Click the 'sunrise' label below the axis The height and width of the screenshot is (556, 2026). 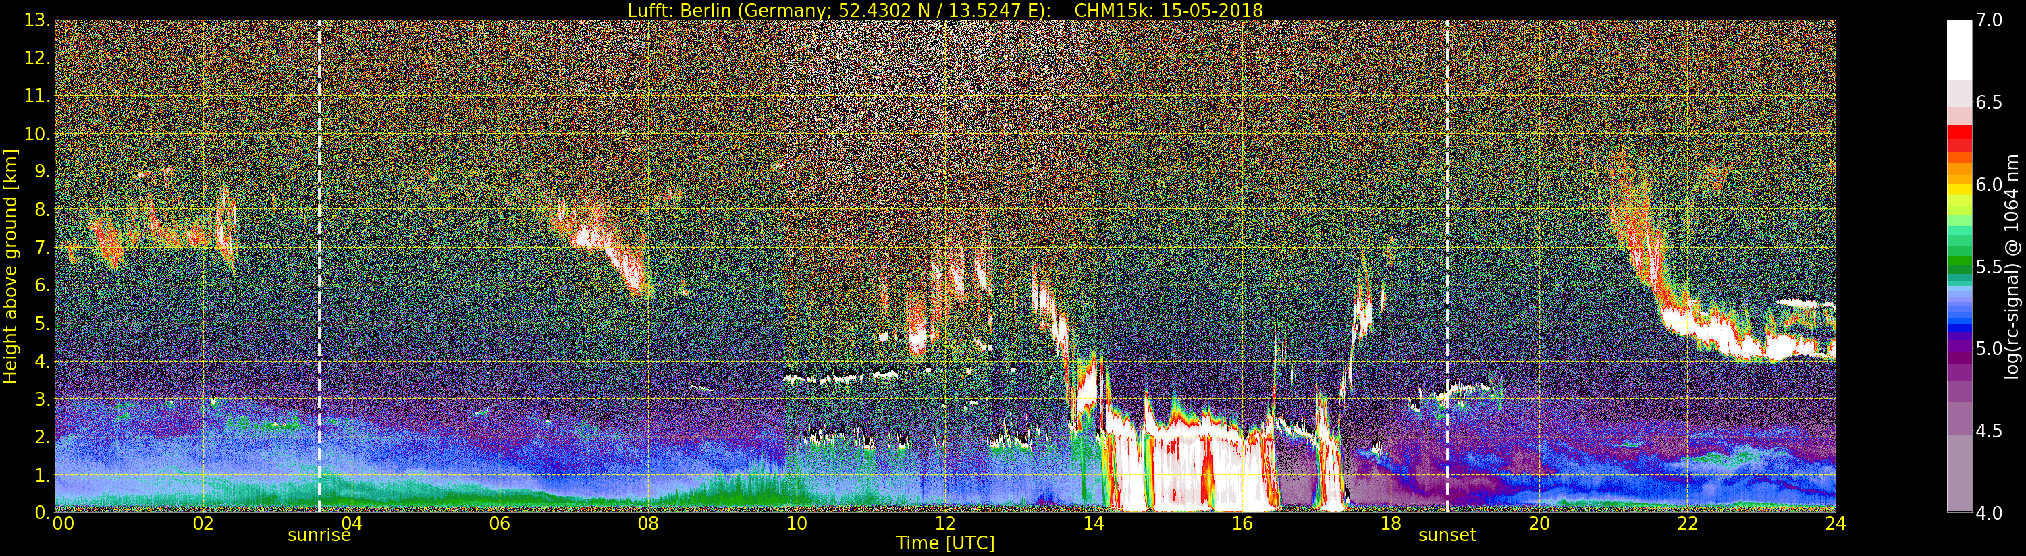pyautogui.click(x=319, y=536)
